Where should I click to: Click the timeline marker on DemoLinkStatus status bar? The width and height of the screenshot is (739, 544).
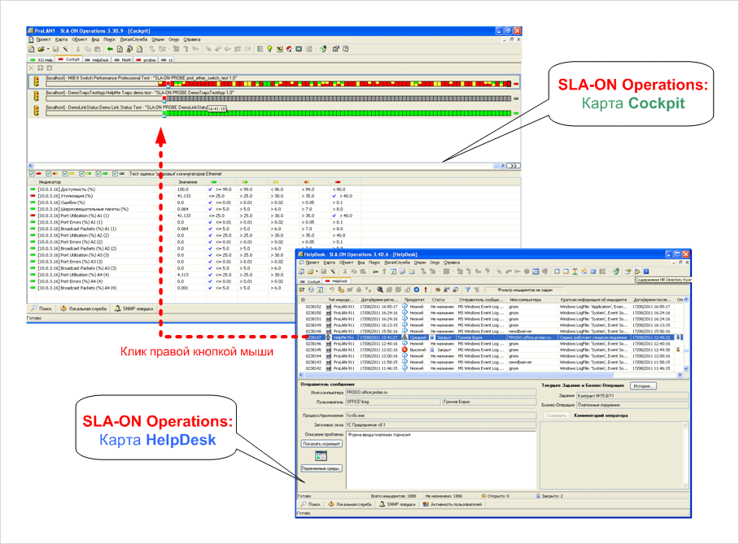click(x=164, y=115)
